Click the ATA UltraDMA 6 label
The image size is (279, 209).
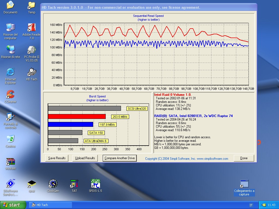tap(96, 141)
